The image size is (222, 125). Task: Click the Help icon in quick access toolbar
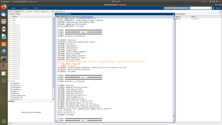(185, 8)
